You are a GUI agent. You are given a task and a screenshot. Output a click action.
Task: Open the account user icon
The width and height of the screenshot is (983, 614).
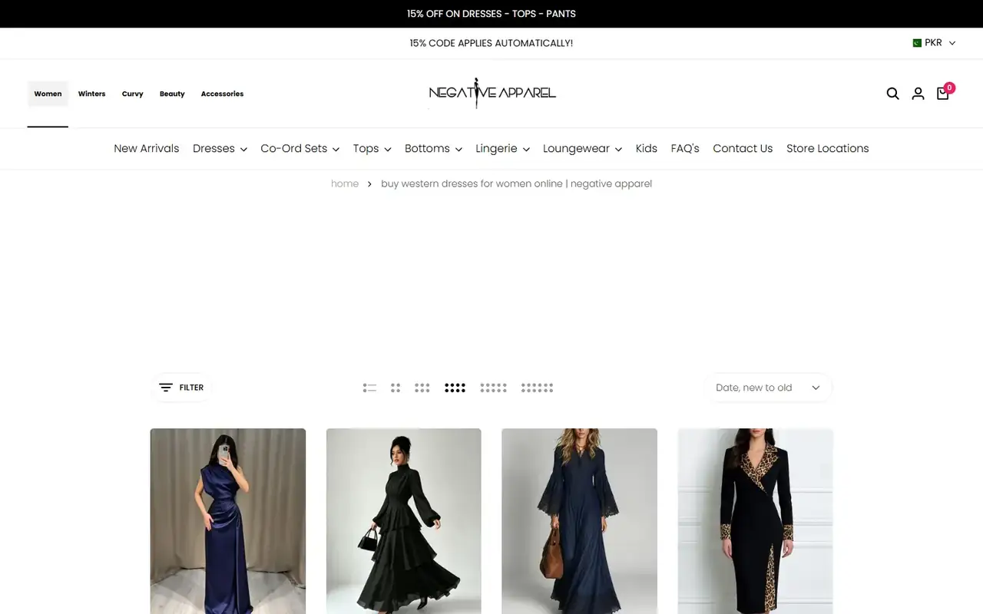918,94
